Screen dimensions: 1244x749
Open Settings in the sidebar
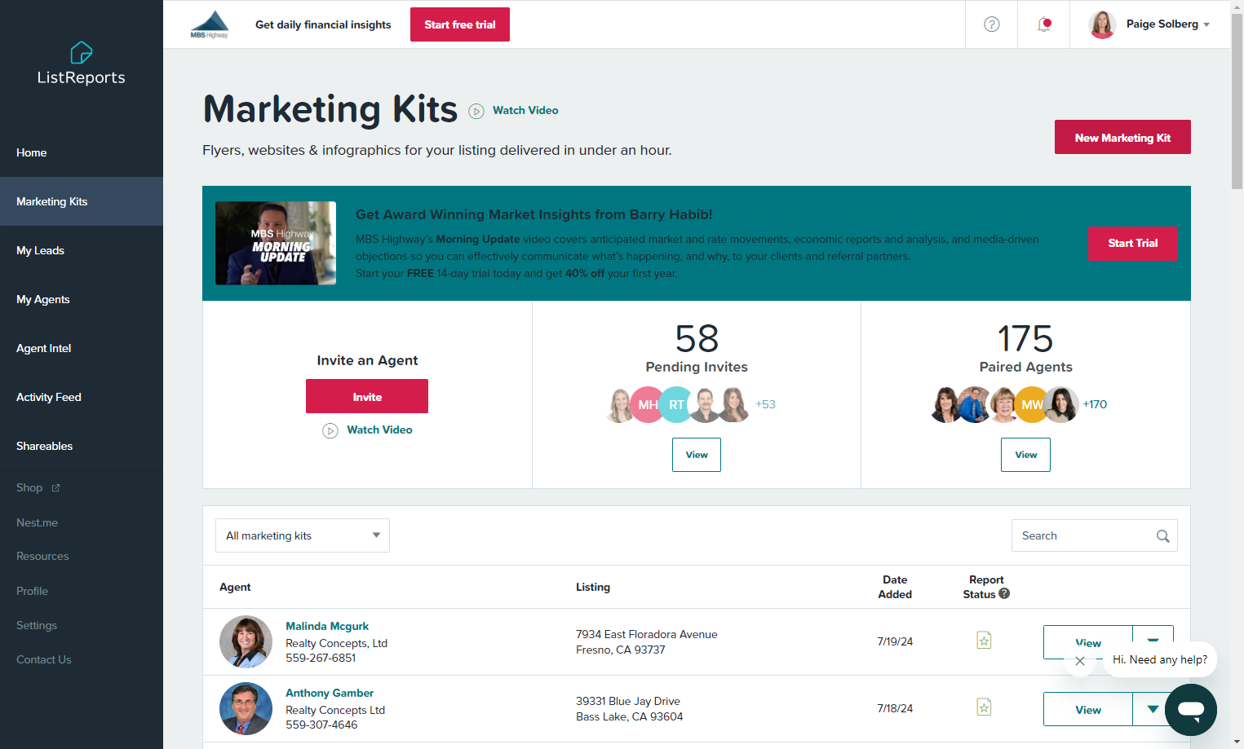37,625
